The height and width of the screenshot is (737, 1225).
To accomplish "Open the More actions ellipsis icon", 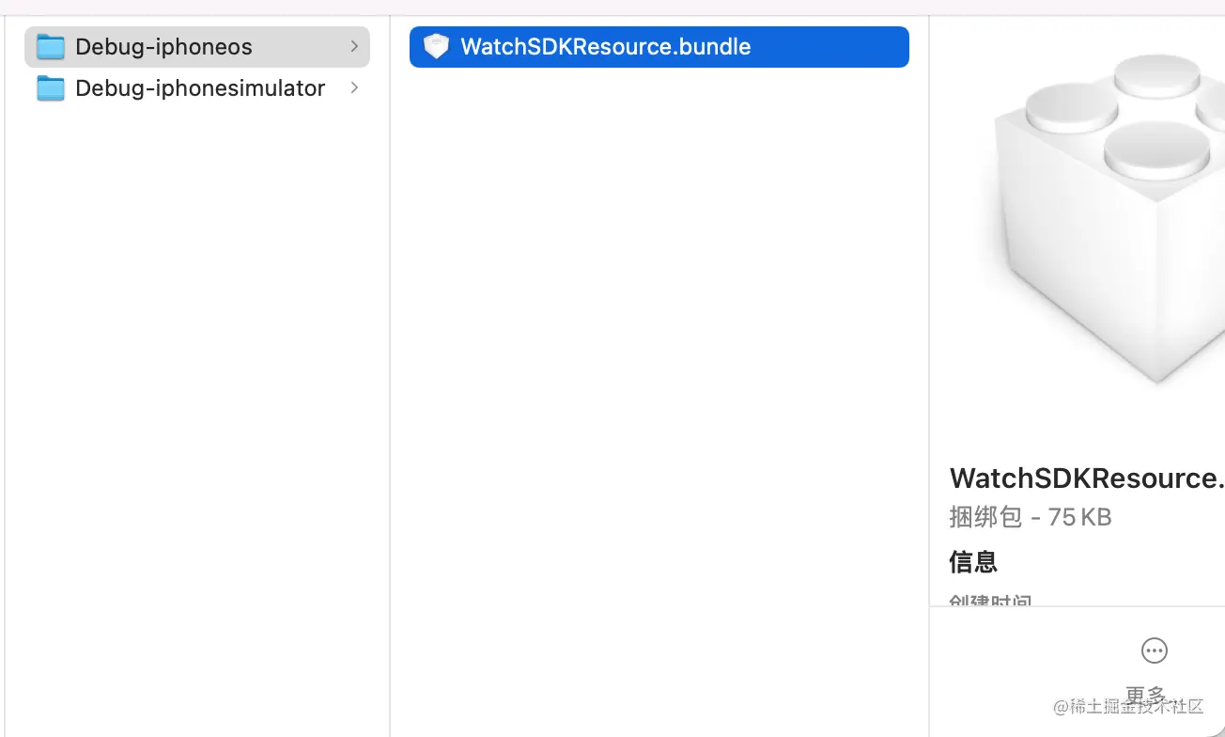I will click(x=1154, y=651).
